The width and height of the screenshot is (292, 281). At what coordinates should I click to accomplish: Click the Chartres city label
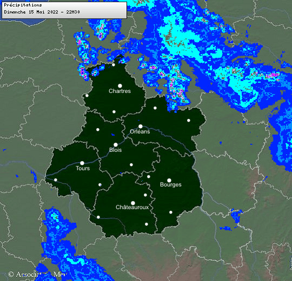[120, 91]
